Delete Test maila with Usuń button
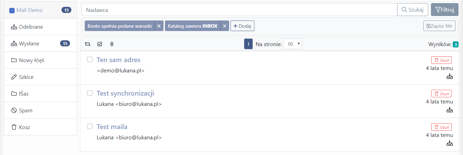 [x=441, y=127]
